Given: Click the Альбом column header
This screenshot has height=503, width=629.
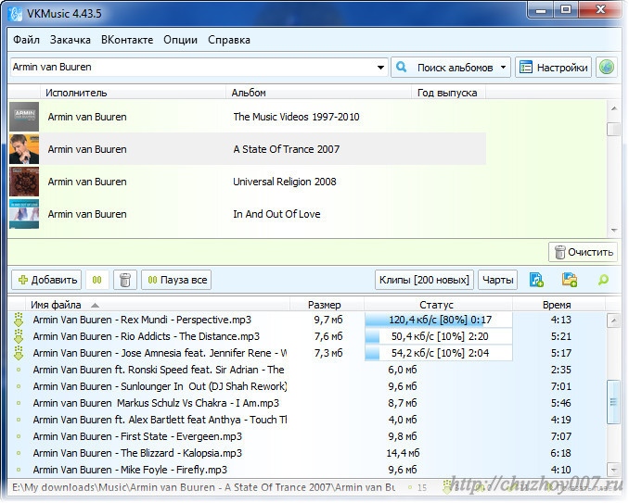Looking at the screenshot, I should pyautogui.click(x=319, y=93).
